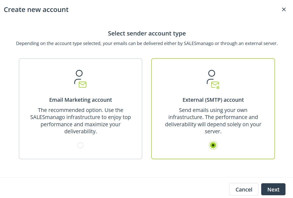This screenshot has width=293, height=198.
Task: Click the Email Marketing account icon
Action: [80, 79]
